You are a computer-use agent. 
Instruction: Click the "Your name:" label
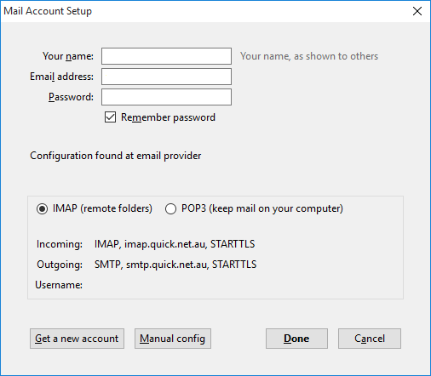pyautogui.click(x=68, y=56)
